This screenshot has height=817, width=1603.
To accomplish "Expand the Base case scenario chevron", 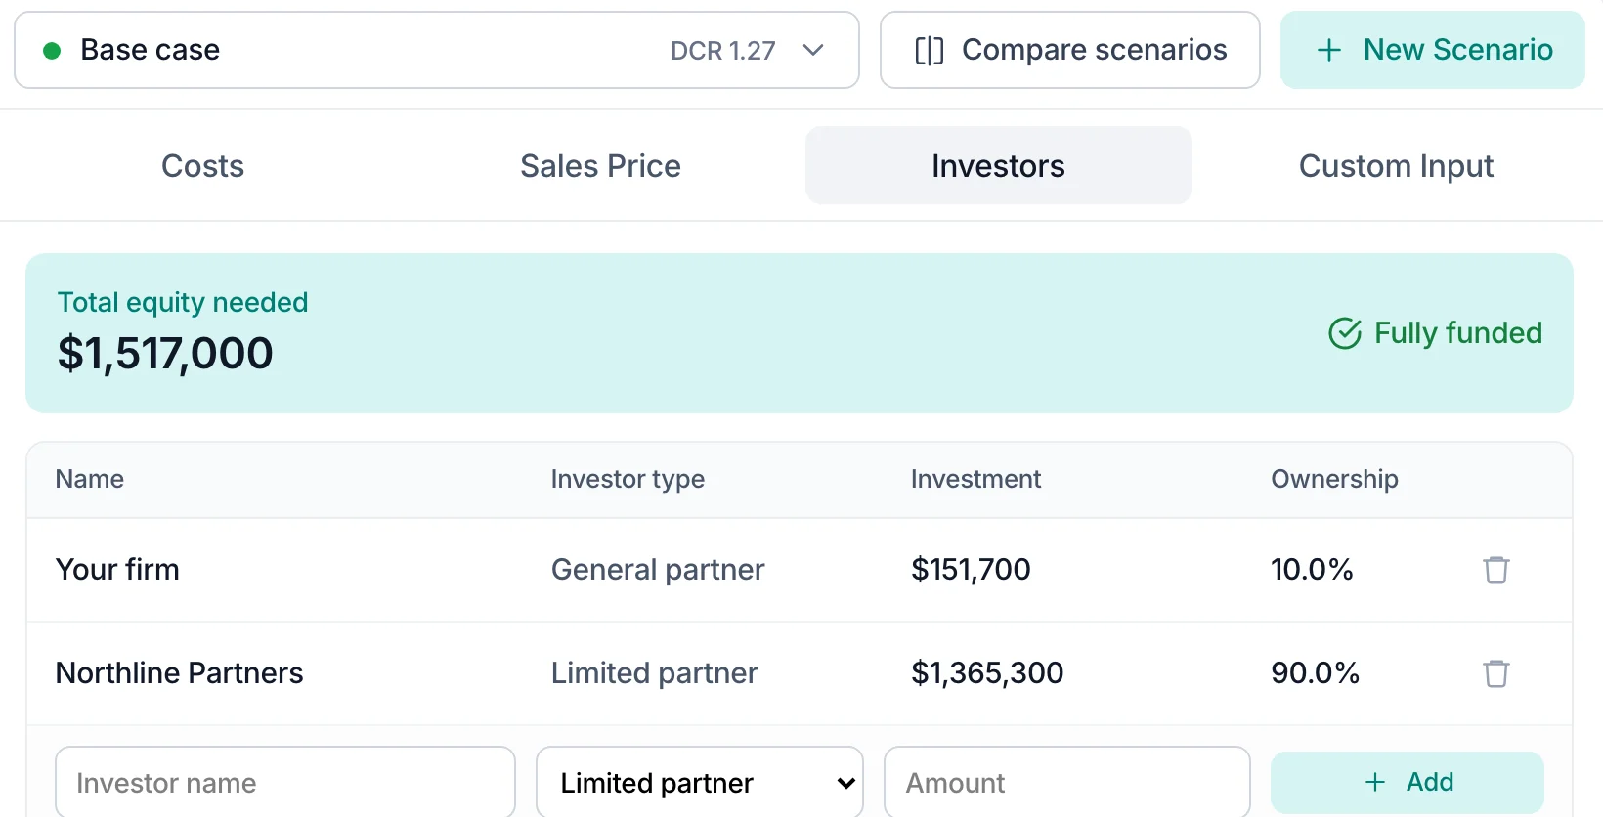I will (x=813, y=50).
